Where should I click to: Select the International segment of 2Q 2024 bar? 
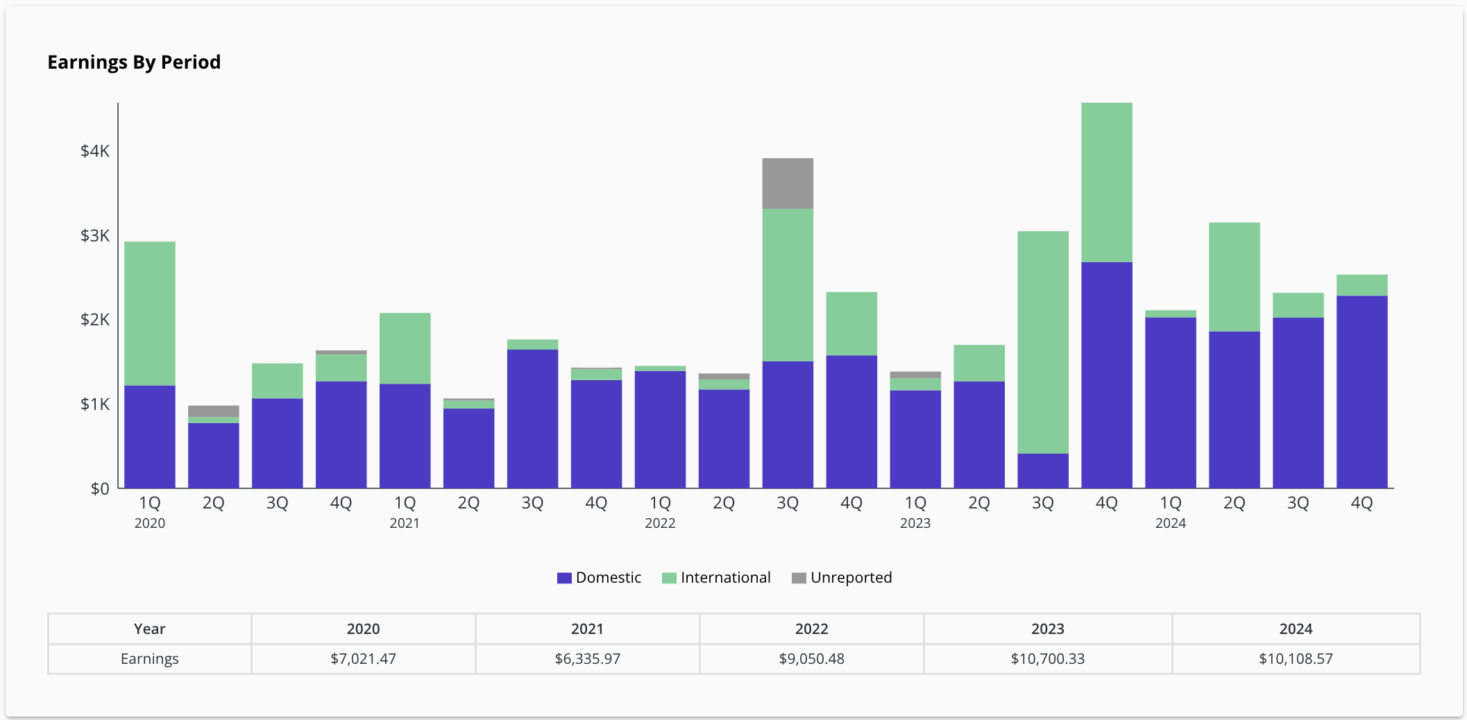click(x=1234, y=277)
